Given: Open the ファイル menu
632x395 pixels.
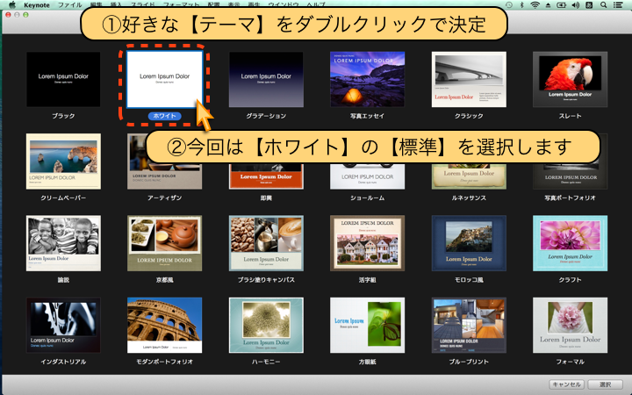Looking at the screenshot, I should point(69,5).
